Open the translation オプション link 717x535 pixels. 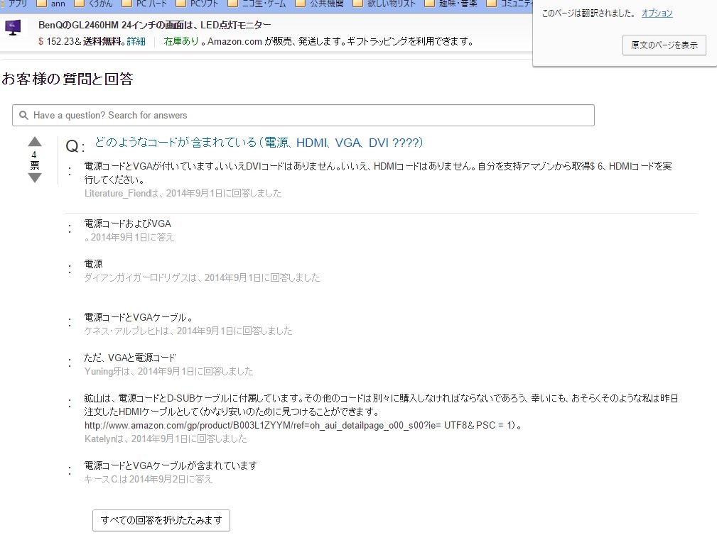coord(657,13)
